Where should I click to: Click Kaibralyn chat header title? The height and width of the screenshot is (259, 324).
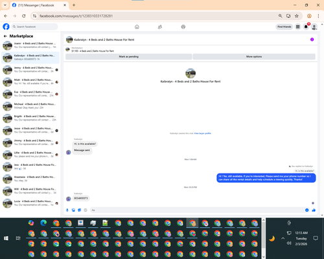pos(104,39)
